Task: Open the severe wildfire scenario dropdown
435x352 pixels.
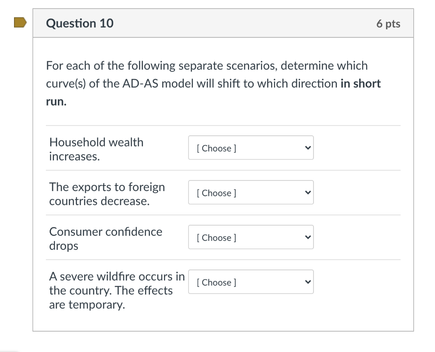Action: pyautogui.click(x=251, y=282)
